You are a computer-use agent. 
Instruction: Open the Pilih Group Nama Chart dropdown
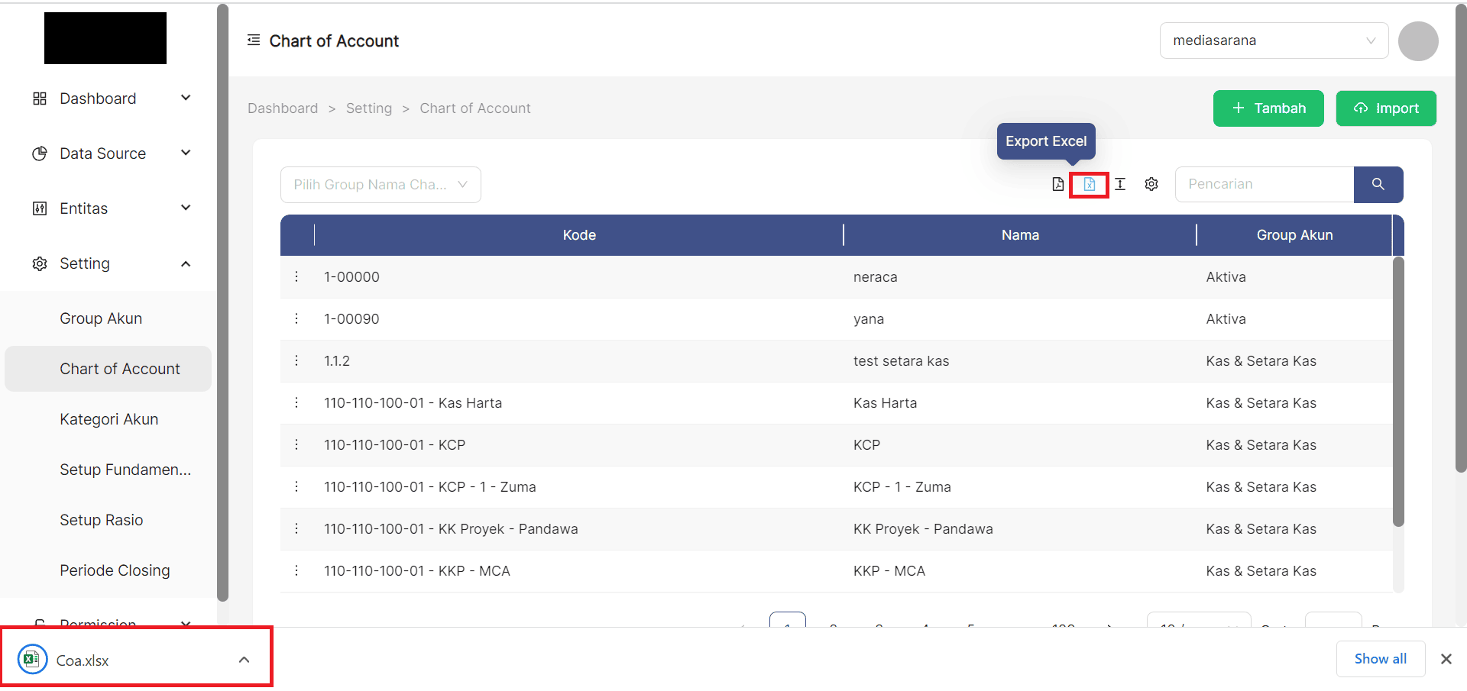click(380, 184)
